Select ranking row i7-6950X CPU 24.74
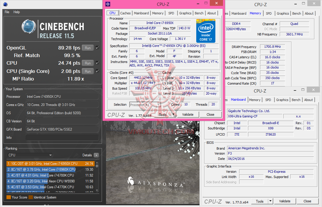Screen dimensions: 322x207 [50, 164]
